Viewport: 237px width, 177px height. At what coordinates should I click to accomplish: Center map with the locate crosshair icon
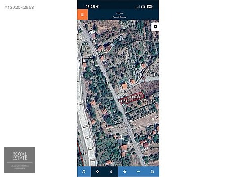pos(97,172)
